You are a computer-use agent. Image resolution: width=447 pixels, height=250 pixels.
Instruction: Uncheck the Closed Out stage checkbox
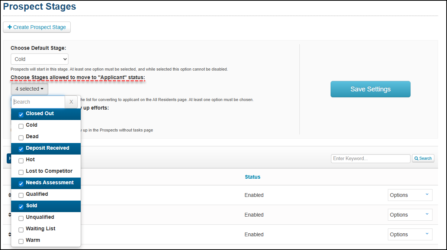coord(21,114)
